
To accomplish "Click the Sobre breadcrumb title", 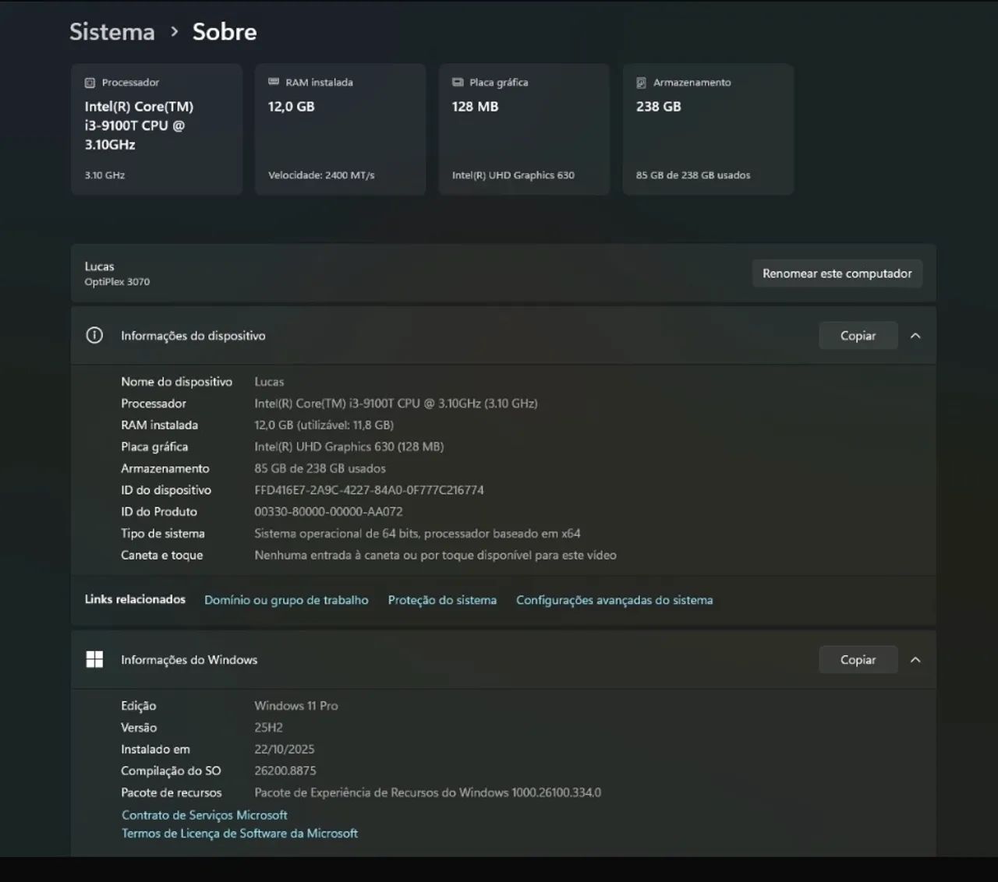I will pyautogui.click(x=225, y=31).
